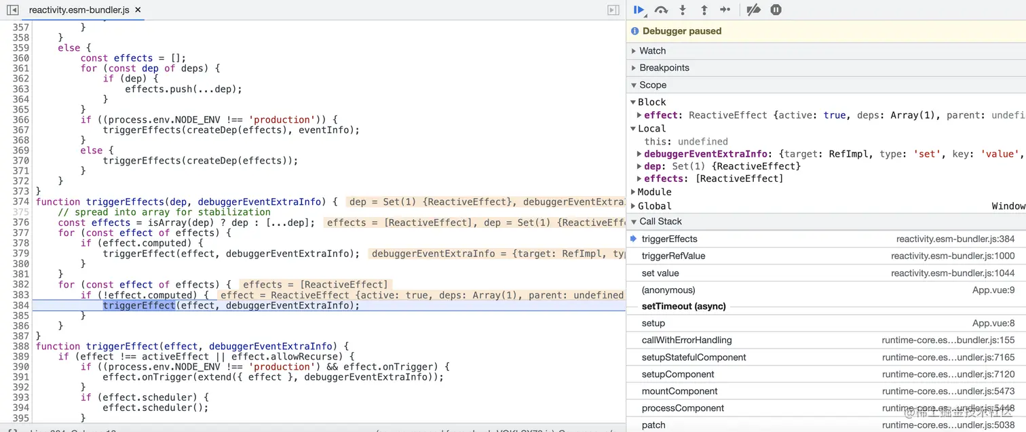Close the reactivity.esm-bundler.js tab
This screenshot has height=432, width=1026.
pyautogui.click(x=138, y=10)
